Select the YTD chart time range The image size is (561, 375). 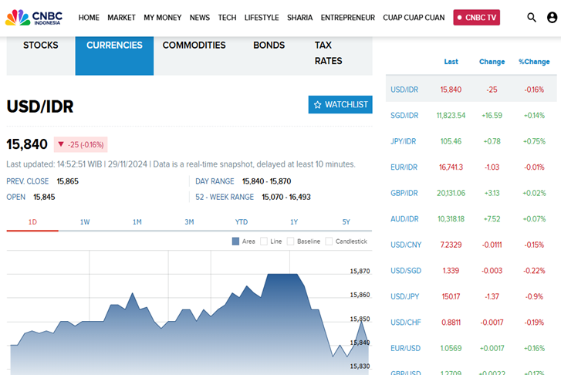pos(242,222)
